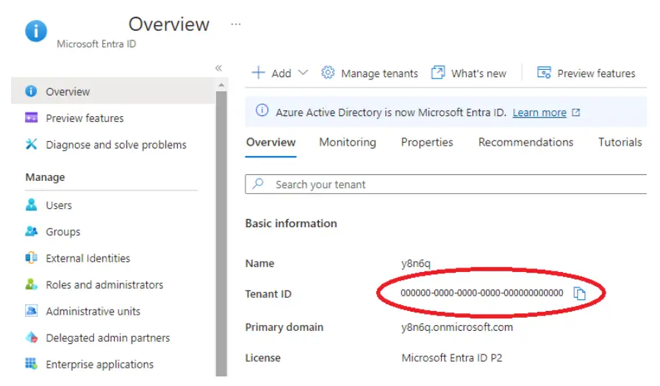660x386 pixels.
Task: Click the Enterprise applications grid icon
Action: [31, 363]
